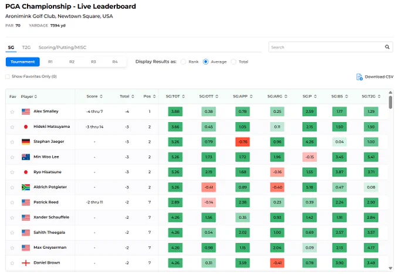Sort by SG:T2G column
Viewport: 399px width, 274px height.
pyautogui.click(x=371, y=96)
